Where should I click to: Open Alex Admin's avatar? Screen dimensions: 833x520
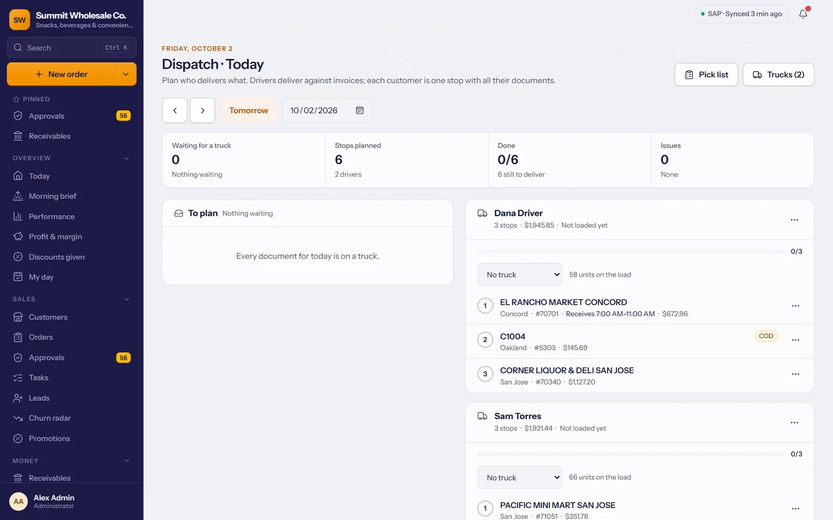point(19,501)
